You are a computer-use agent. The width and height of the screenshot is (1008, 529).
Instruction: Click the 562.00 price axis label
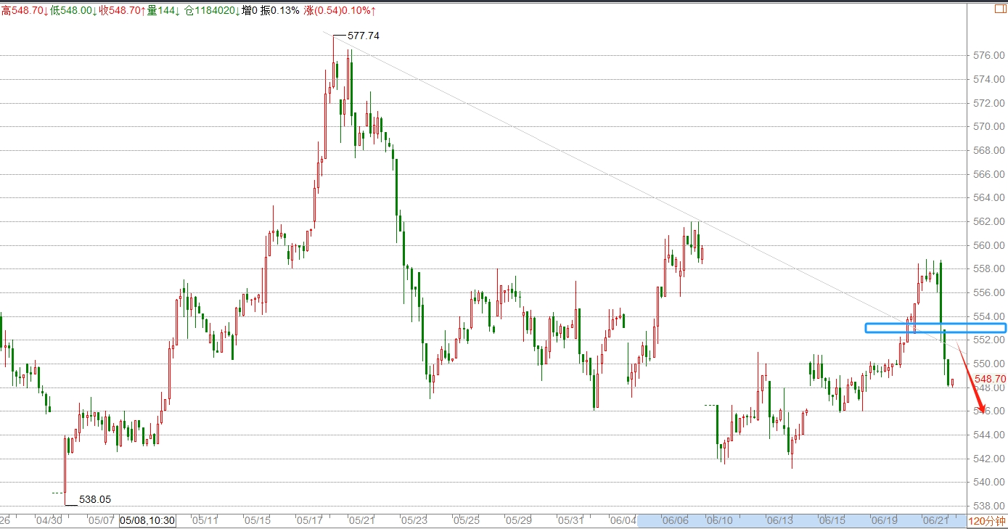coord(989,221)
